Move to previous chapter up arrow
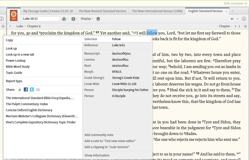The image size is (249, 160). [235, 26]
